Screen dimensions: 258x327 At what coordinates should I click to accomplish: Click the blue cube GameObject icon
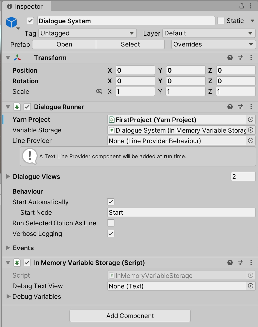tap(12, 22)
